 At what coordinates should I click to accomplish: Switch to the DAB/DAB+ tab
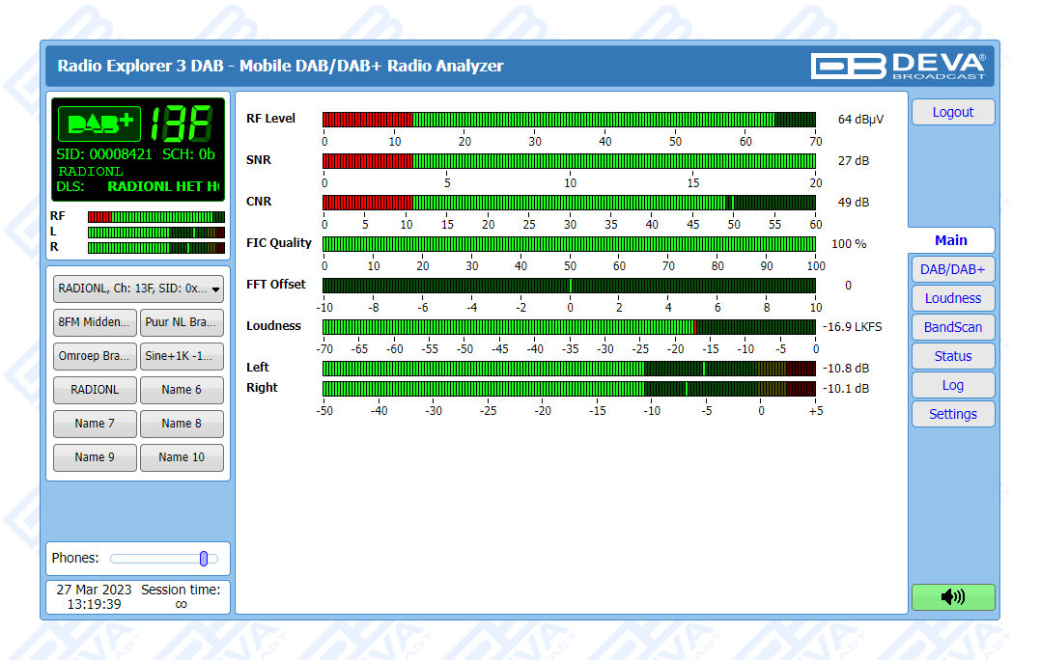click(952, 269)
